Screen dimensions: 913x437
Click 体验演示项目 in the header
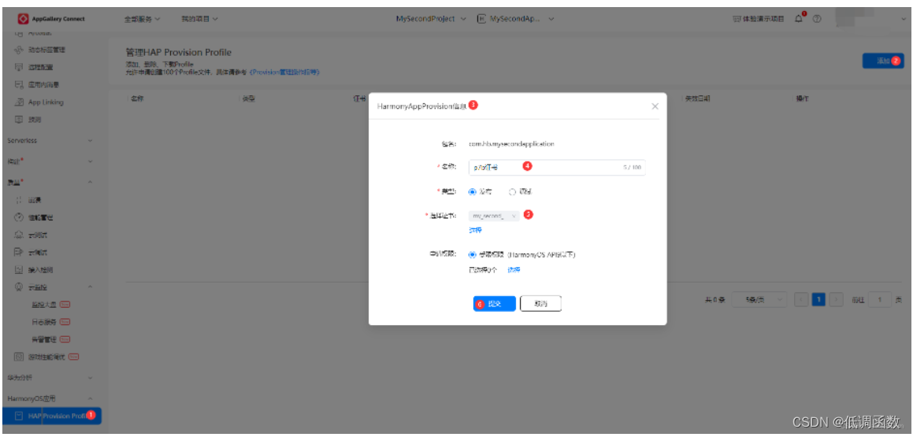pyautogui.click(x=763, y=19)
